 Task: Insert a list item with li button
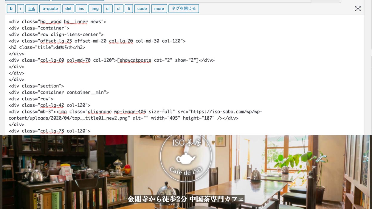(129, 9)
